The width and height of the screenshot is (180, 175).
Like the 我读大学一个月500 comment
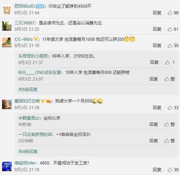(173, 108)
